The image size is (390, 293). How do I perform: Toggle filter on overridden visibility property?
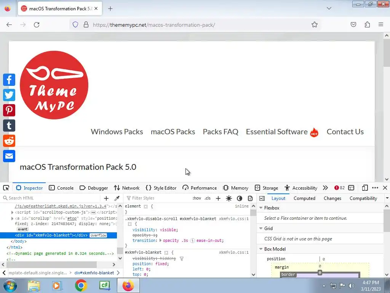point(182,259)
